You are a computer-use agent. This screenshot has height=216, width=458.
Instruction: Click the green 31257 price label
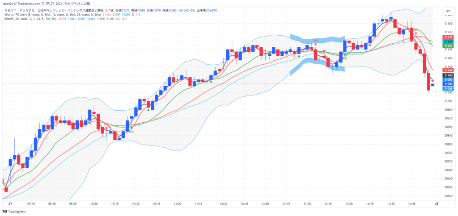point(448,46)
